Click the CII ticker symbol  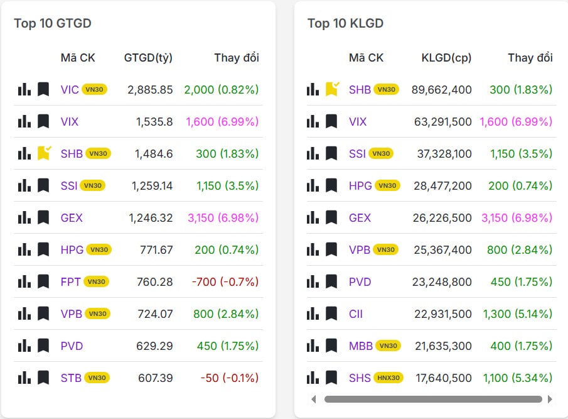click(356, 313)
